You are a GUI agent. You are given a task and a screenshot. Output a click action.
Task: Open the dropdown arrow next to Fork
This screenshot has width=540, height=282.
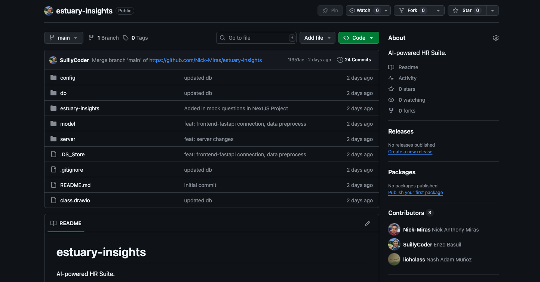438,10
